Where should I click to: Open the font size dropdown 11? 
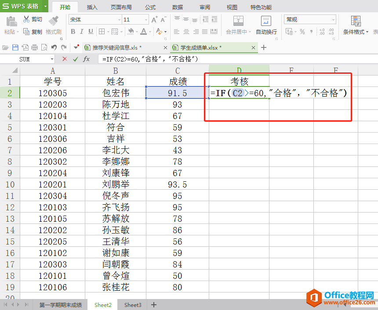[146, 20]
